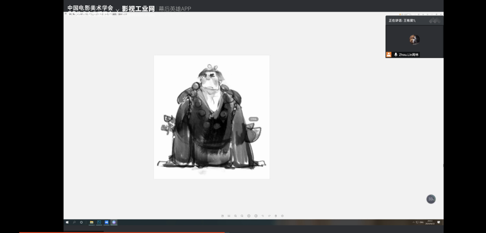The image size is (486, 233).
Task: Click the ENG language indicator in system tray
Action: (x=422, y=223)
